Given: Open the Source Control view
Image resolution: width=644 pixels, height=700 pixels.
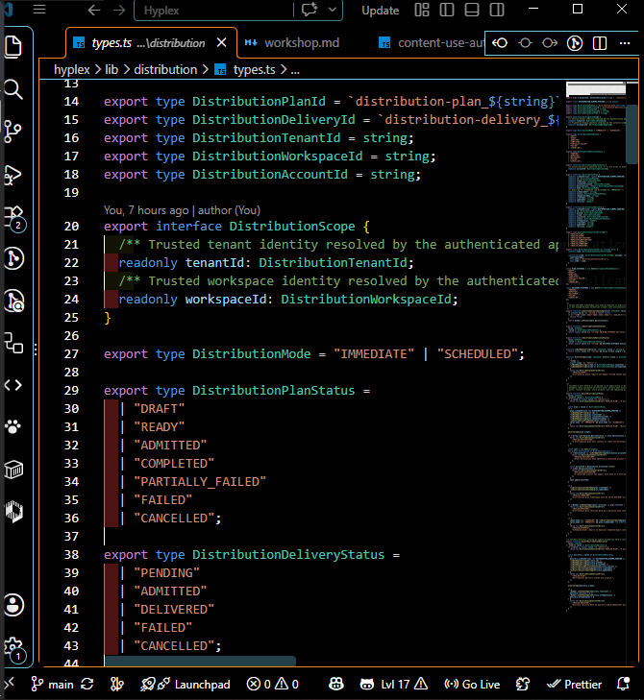Looking at the screenshot, I should [13, 132].
